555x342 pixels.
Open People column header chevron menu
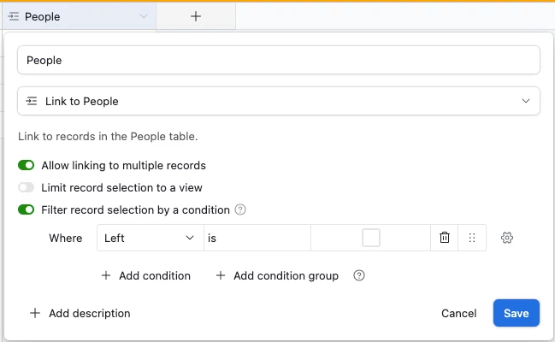[144, 16]
